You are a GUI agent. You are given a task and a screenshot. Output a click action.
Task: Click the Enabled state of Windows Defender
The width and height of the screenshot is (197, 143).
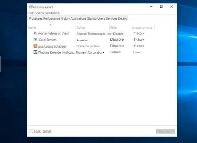pos(116,52)
